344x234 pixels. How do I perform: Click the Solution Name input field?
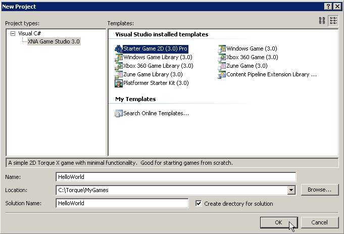point(122,203)
